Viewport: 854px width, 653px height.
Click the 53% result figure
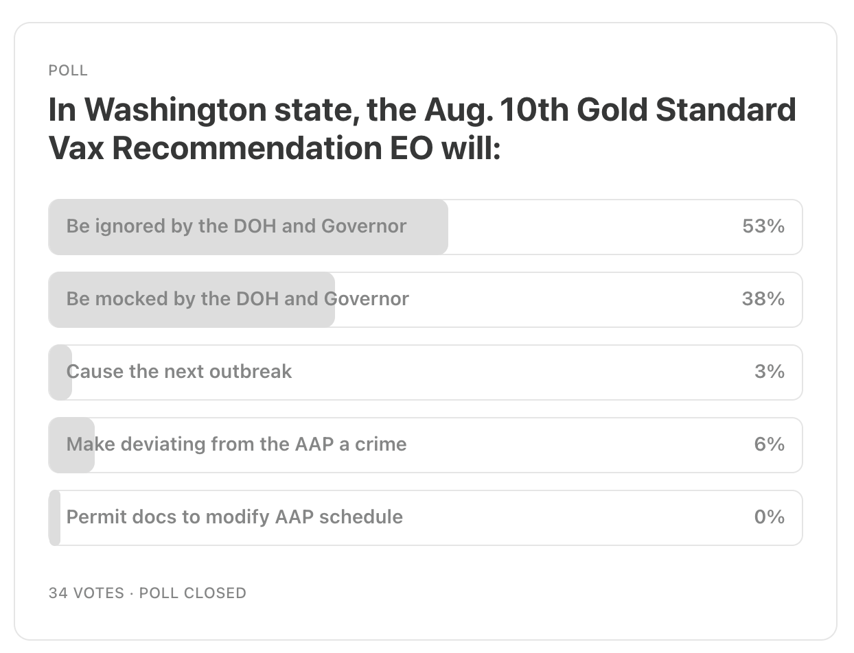coord(763,226)
